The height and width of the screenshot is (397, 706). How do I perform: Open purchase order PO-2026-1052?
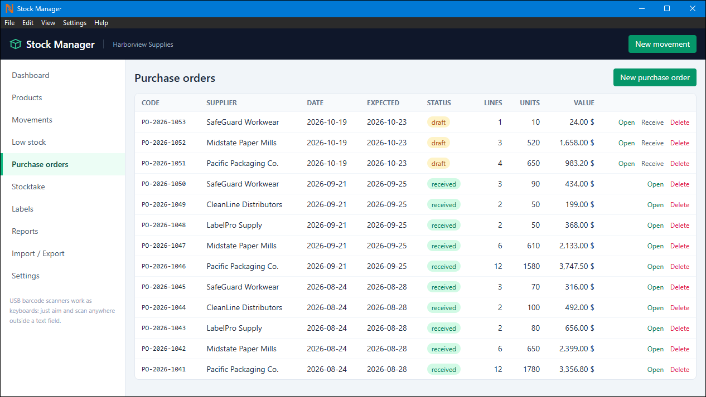tap(626, 143)
